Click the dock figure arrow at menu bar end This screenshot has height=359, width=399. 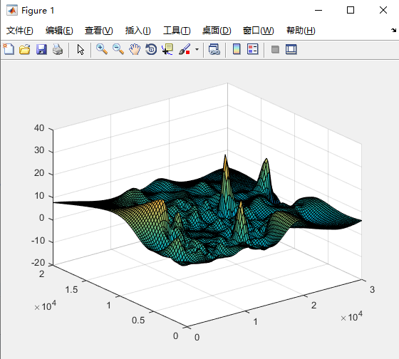point(393,31)
